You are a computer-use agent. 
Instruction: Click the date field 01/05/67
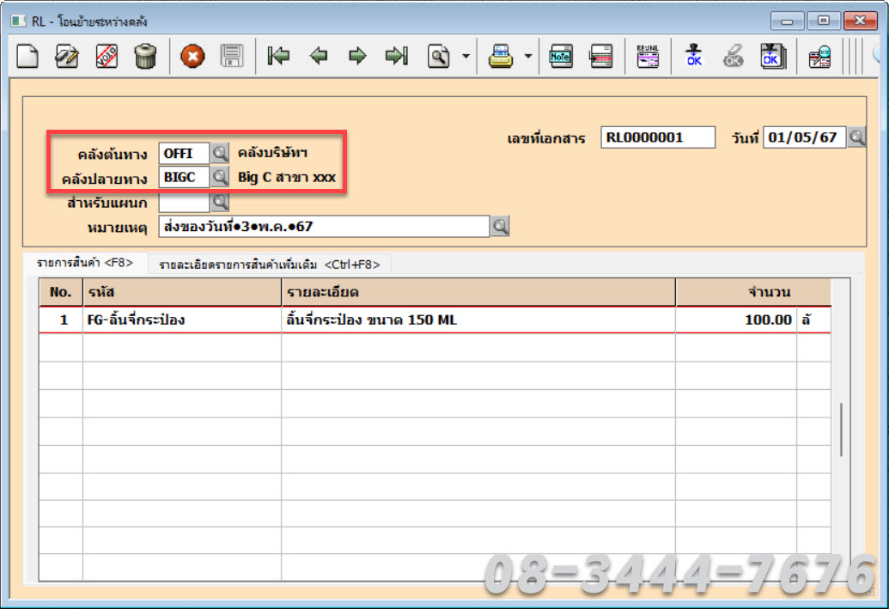click(805, 137)
